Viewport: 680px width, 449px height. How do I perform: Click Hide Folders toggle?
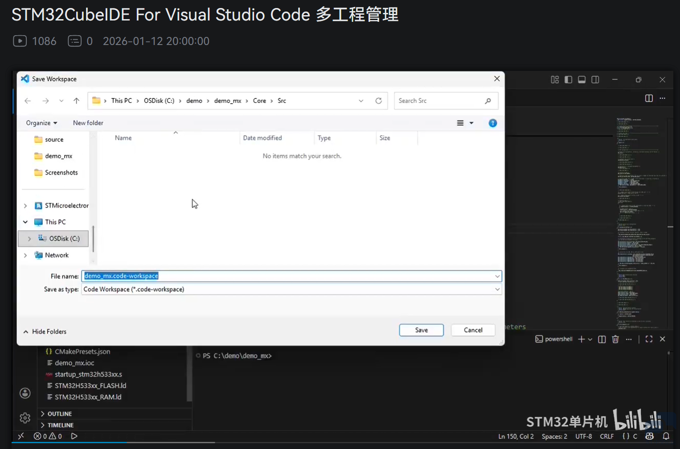45,331
